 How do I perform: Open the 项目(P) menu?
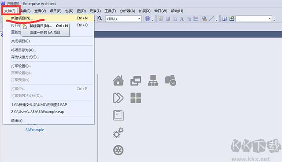56,11
